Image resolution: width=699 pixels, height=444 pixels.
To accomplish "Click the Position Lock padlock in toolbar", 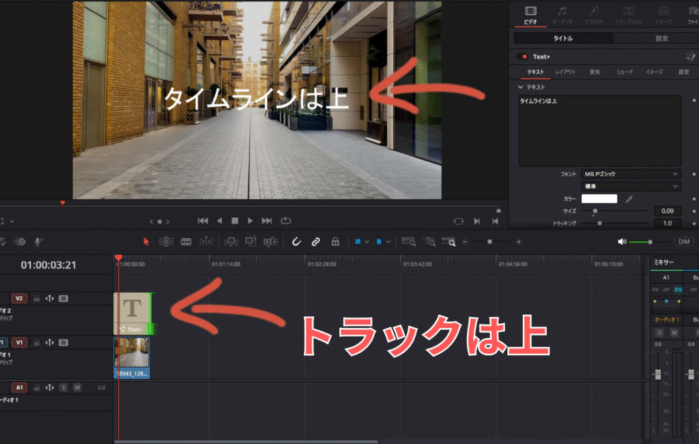I will (x=335, y=241).
